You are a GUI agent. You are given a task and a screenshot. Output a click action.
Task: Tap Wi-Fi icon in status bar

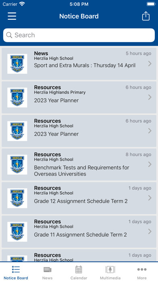pyautogui.click(x=22, y=4)
